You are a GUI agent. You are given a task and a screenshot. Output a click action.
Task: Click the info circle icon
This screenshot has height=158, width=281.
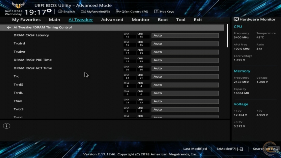(x=7, y=126)
